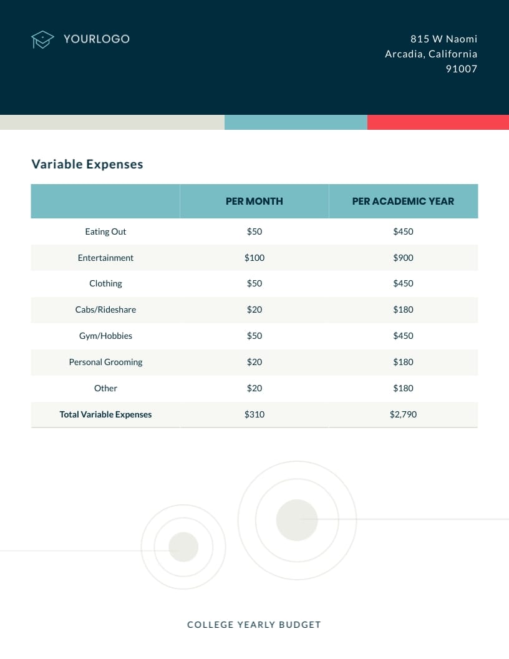
Task: Click the teal colored stripe bar
Action: coord(296,122)
